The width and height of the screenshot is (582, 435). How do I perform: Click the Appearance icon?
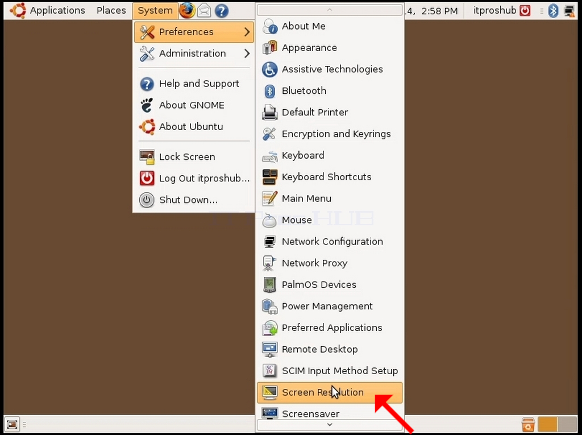pyautogui.click(x=270, y=48)
